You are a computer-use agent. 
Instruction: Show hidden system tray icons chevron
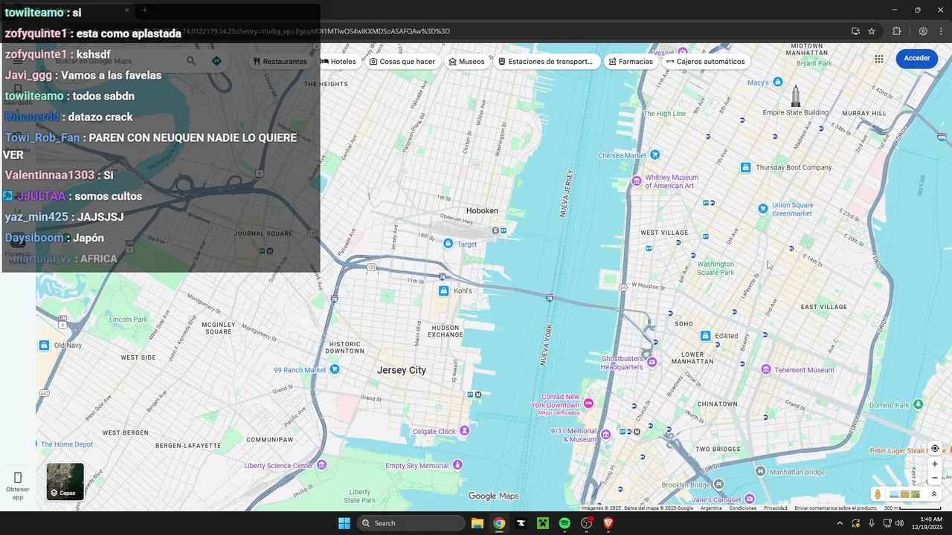pyautogui.click(x=840, y=523)
